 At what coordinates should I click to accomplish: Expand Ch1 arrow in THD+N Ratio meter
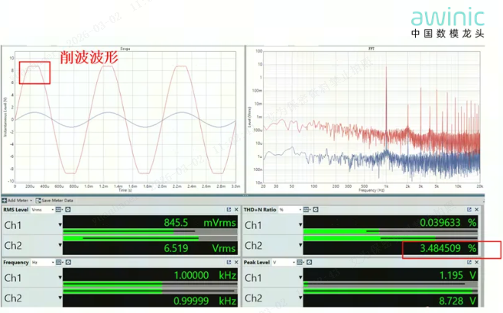click(x=300, y=225)
